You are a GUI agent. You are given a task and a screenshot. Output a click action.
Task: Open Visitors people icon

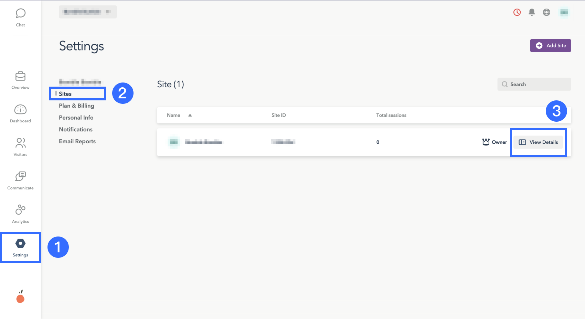(20, 143)
